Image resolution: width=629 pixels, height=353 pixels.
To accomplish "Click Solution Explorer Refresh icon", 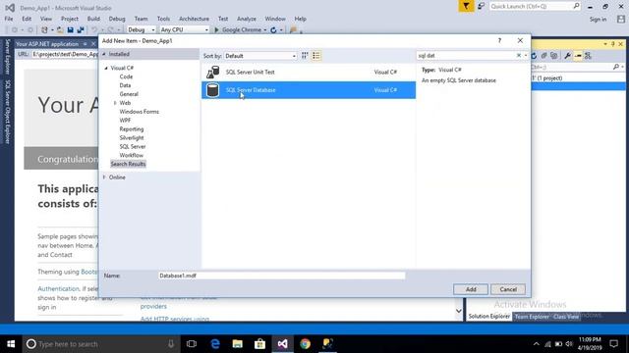I will (534, 56).
